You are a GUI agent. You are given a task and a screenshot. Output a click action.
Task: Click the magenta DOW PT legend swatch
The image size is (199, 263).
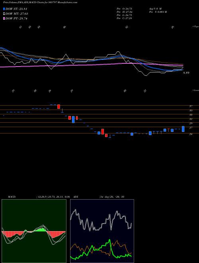(4, 18)
